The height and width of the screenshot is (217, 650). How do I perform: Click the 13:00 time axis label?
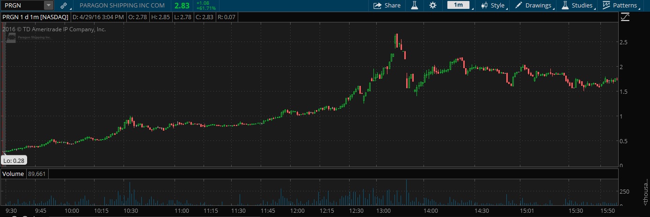tap(384, 211)
